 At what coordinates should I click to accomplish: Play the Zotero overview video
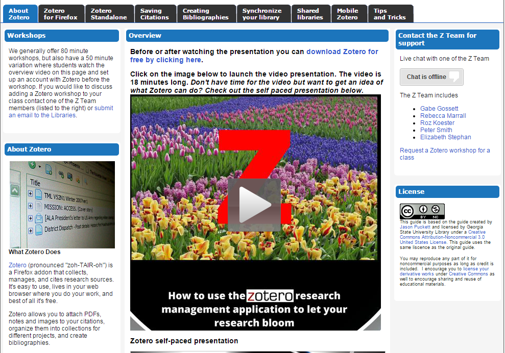[254, 205]
